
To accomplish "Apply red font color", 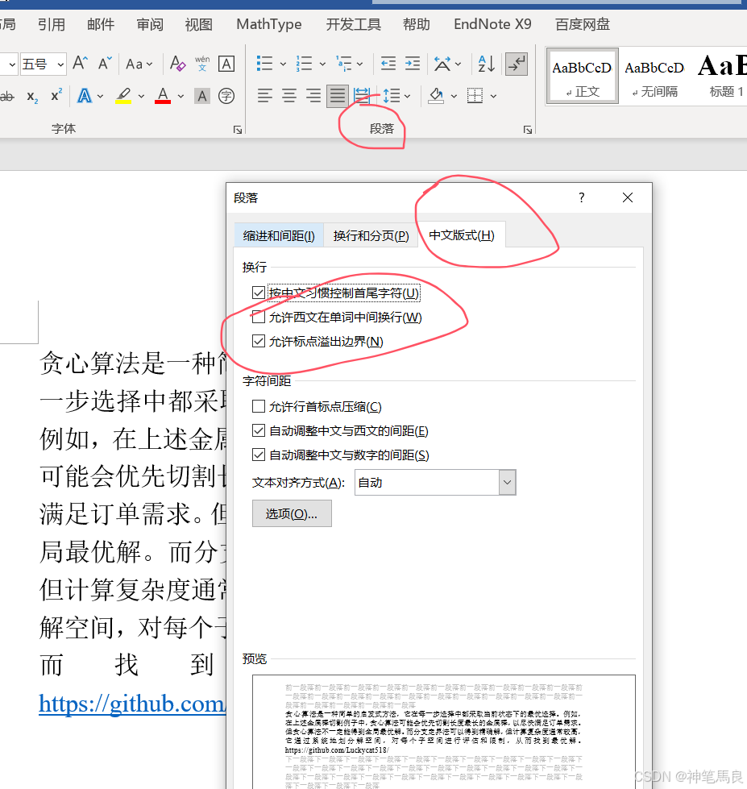I will click(163, 96).
